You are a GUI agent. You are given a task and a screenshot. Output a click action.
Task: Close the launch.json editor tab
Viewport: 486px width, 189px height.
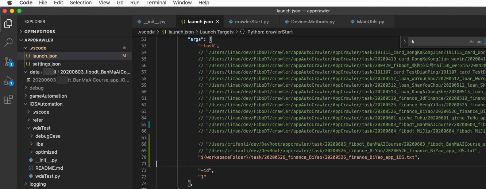click(217, 22)
